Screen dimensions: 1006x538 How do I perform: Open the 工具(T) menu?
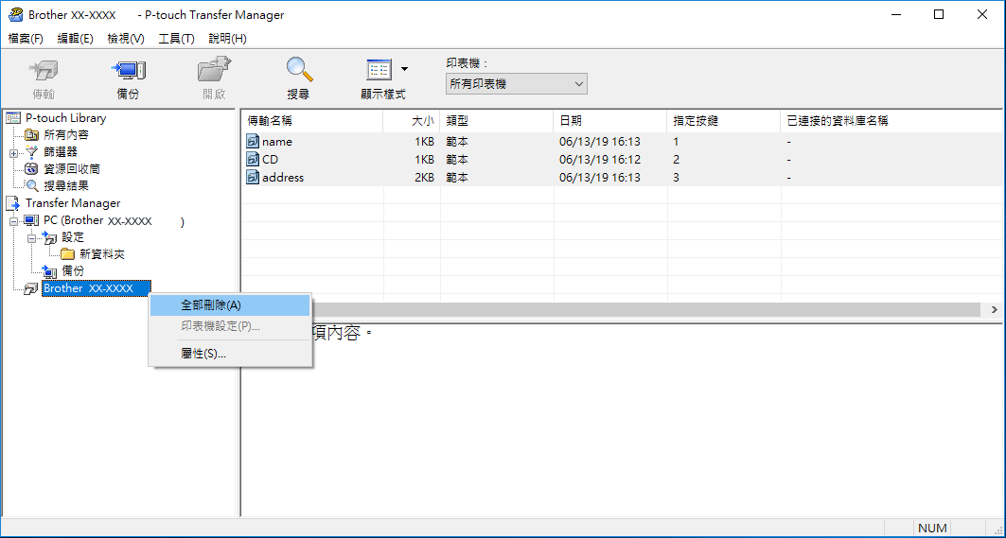coord(176,39)
